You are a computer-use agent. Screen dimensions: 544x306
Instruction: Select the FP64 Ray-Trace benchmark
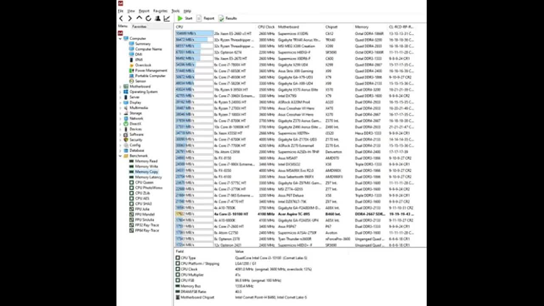click(x=147, y=230)
